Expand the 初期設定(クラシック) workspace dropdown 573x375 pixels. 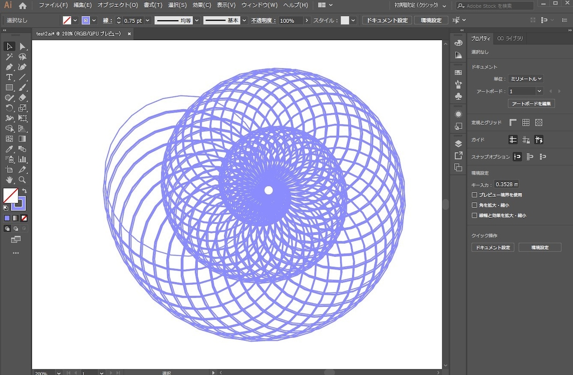[420, 6]
